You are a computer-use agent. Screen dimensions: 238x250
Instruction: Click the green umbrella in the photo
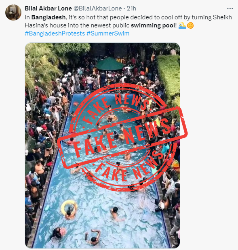tap(110, 64)
